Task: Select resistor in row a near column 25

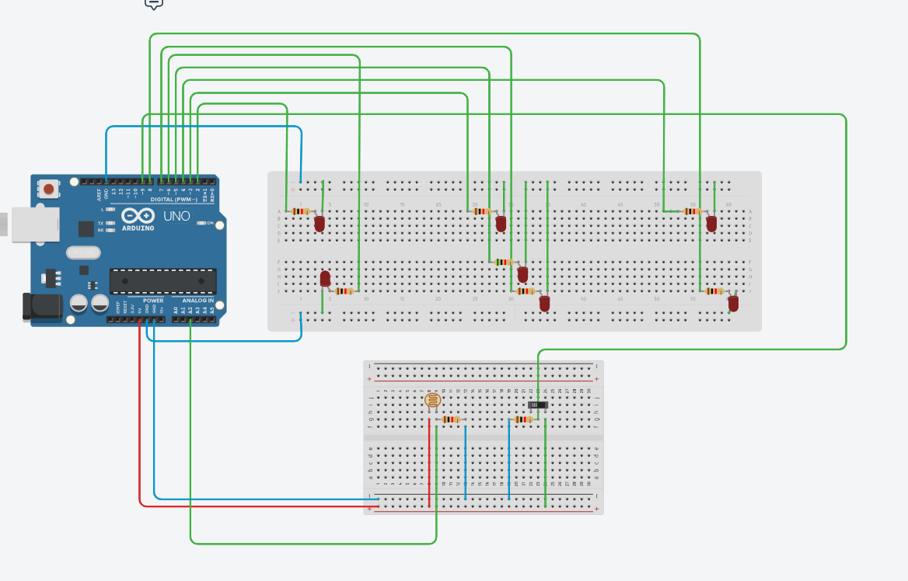Action: [482, 211]
